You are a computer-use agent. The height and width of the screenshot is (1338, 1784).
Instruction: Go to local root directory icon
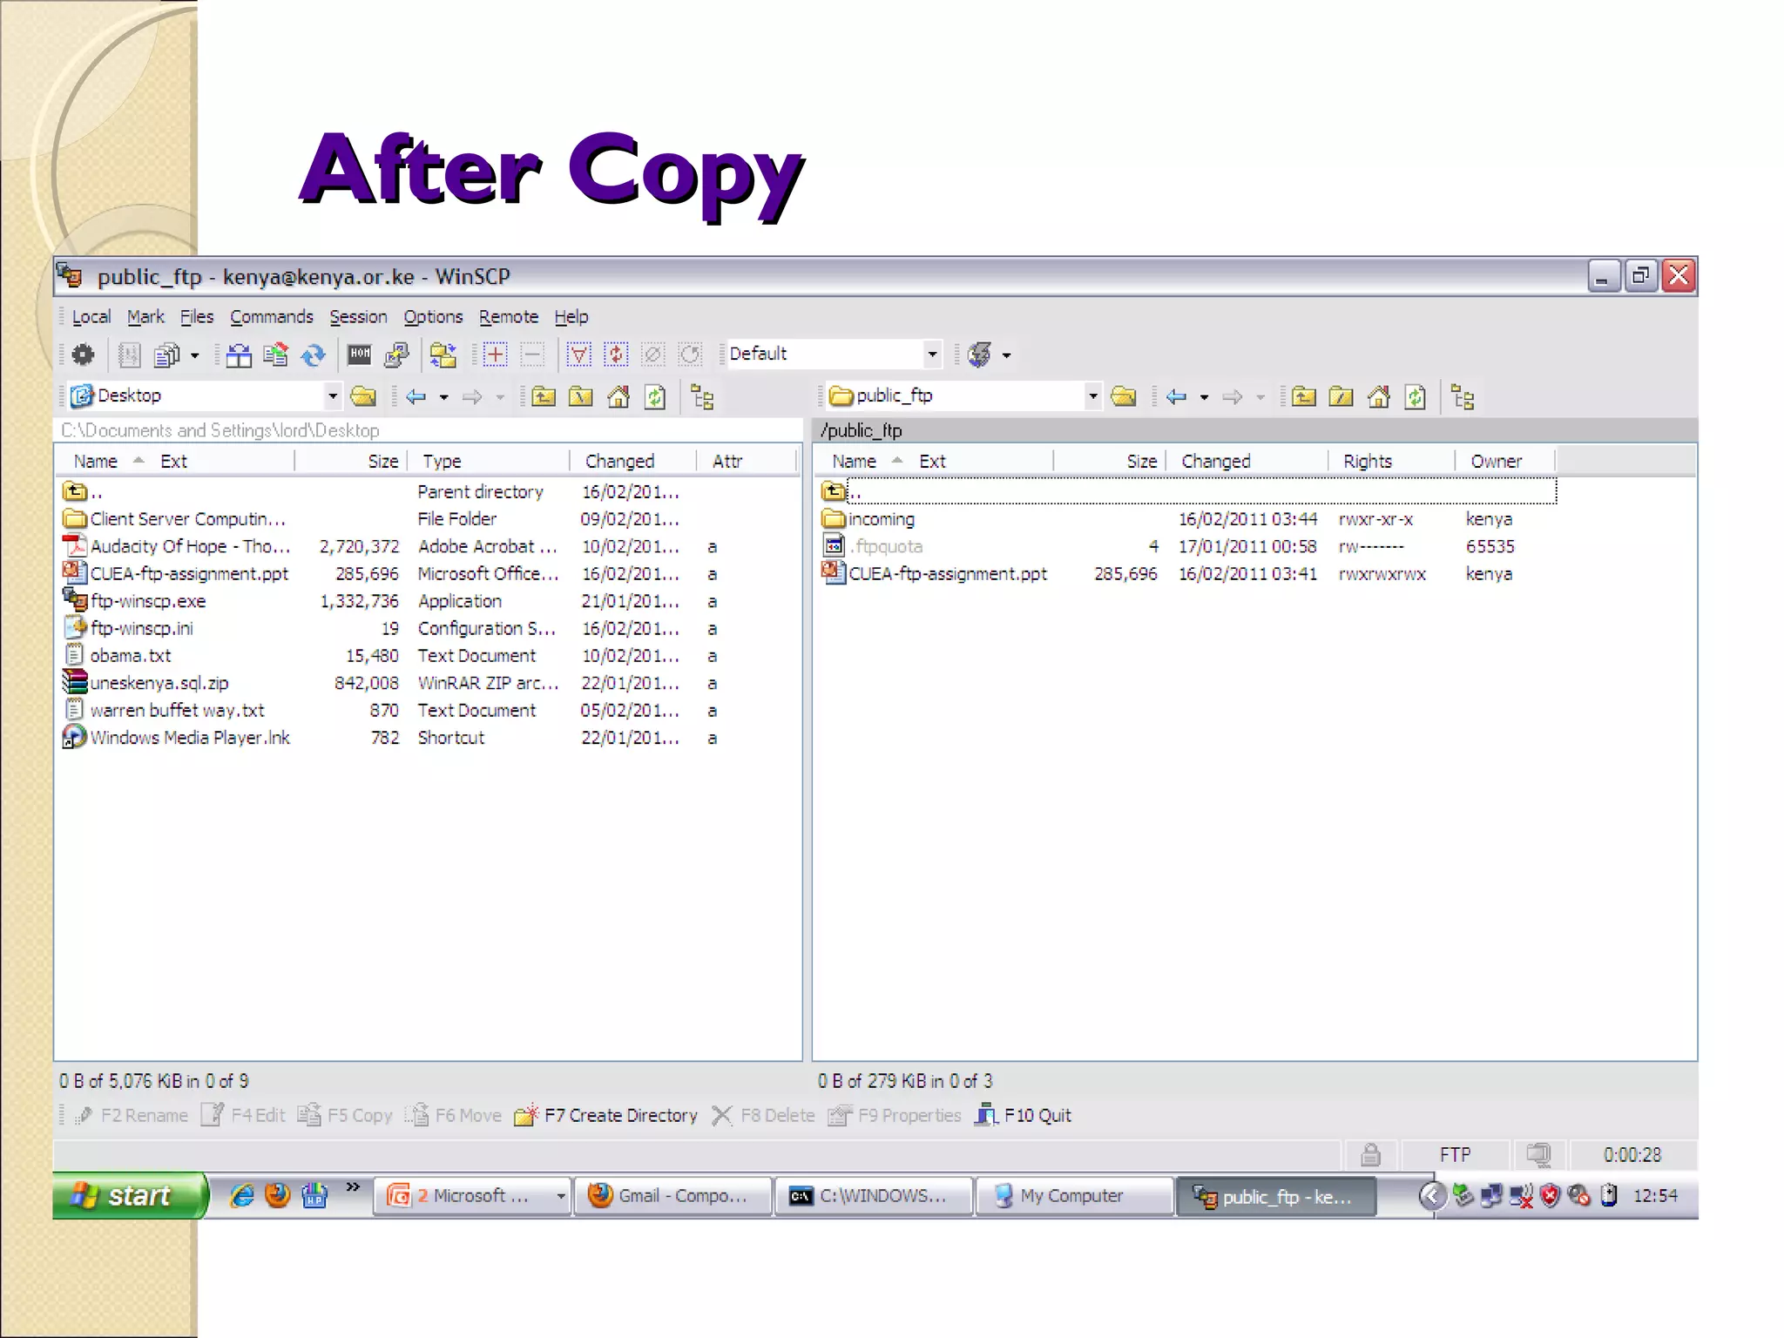point(580,397)
